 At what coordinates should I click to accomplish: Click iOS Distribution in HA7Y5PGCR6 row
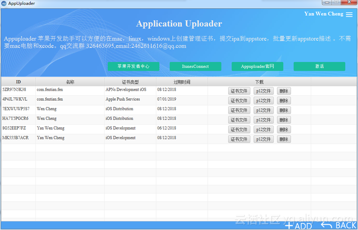[x=119, y=118]
